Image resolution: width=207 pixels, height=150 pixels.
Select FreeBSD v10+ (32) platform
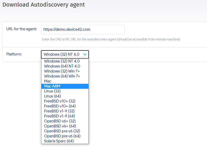tap(65, 101)
